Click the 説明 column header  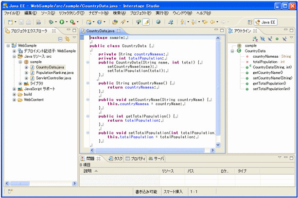pos(88,171)
